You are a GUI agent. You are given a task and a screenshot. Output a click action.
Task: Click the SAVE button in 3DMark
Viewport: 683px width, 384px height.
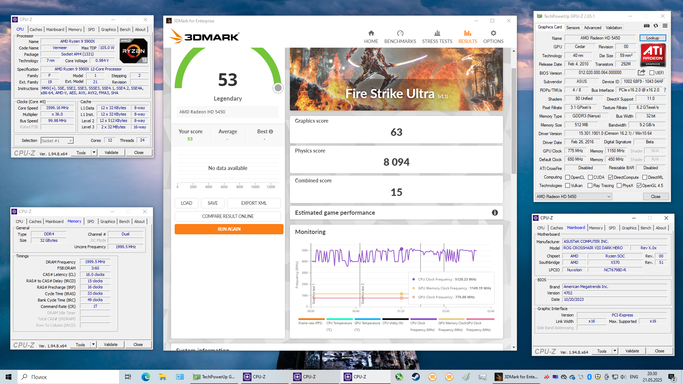(x=213, y=203)
